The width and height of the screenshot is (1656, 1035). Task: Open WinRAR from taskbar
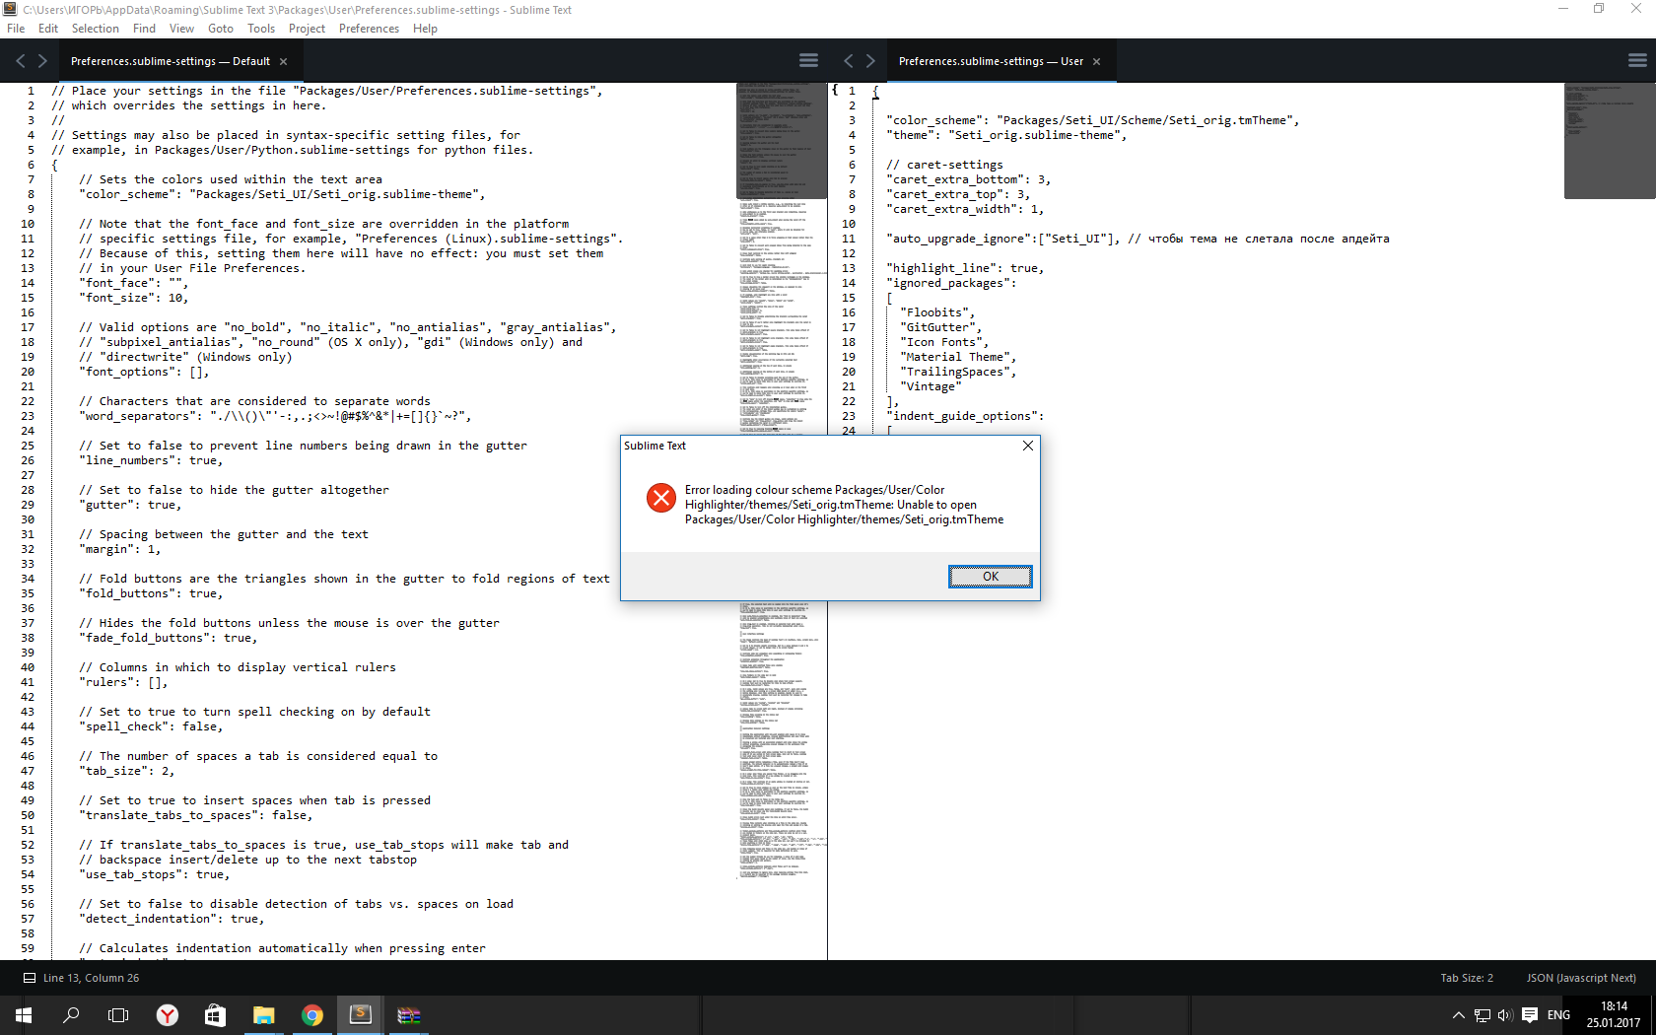pos(409,1015)
